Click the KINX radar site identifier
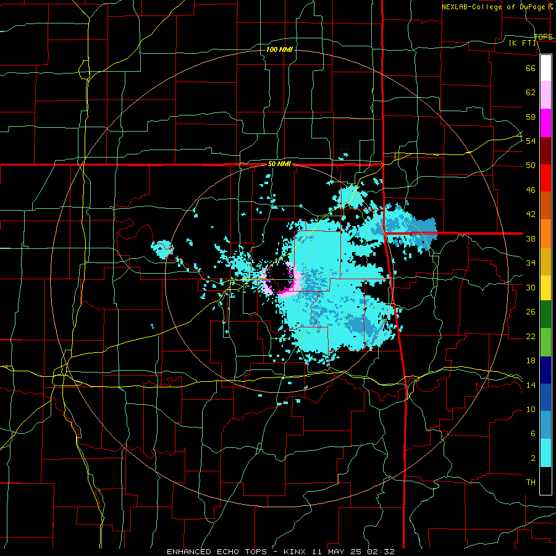This screenshot has height=556, width=556. (x=297, y=552)
